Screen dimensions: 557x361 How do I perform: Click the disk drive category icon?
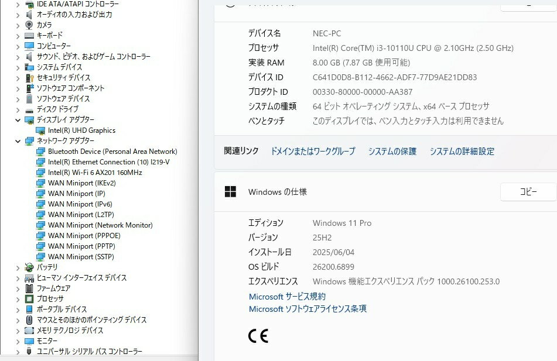(x=29, y=109)
